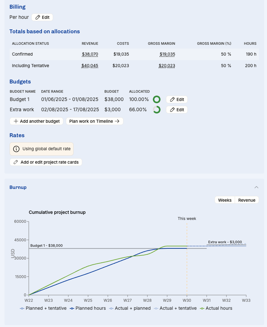Screen dimensions: 267x327
Task: Add another budget
Action: [36, 121]
